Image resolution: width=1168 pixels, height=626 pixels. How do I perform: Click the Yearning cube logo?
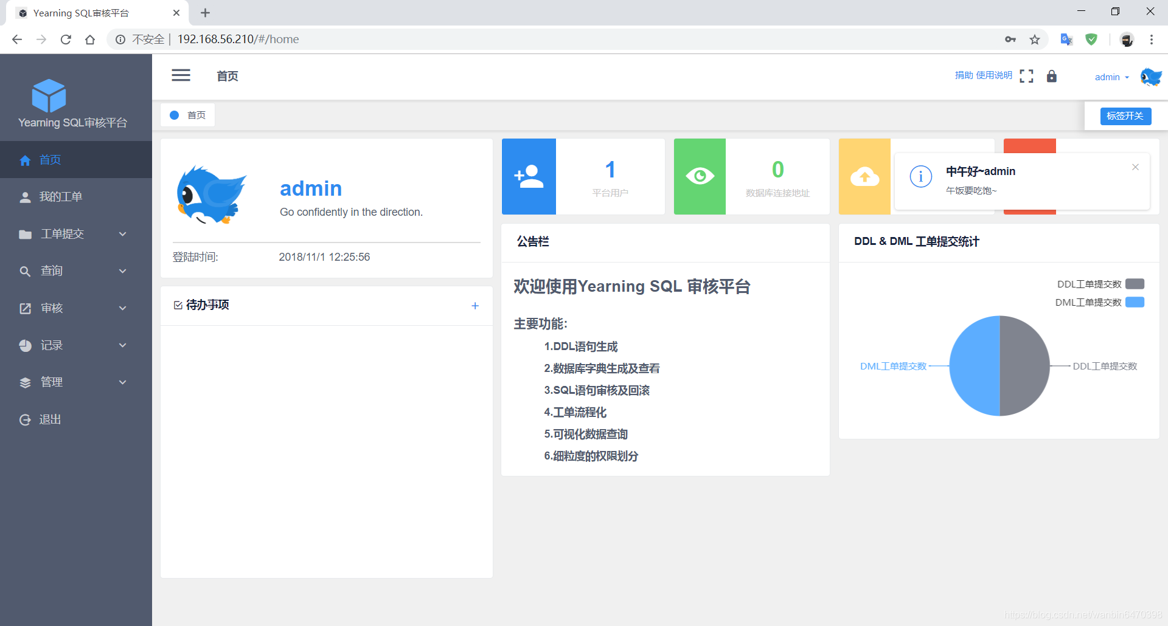(49, 95)
